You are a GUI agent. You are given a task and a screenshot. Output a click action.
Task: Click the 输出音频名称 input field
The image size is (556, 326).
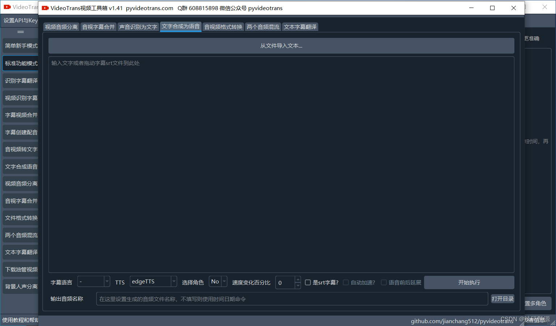click(x=292, y=299)
